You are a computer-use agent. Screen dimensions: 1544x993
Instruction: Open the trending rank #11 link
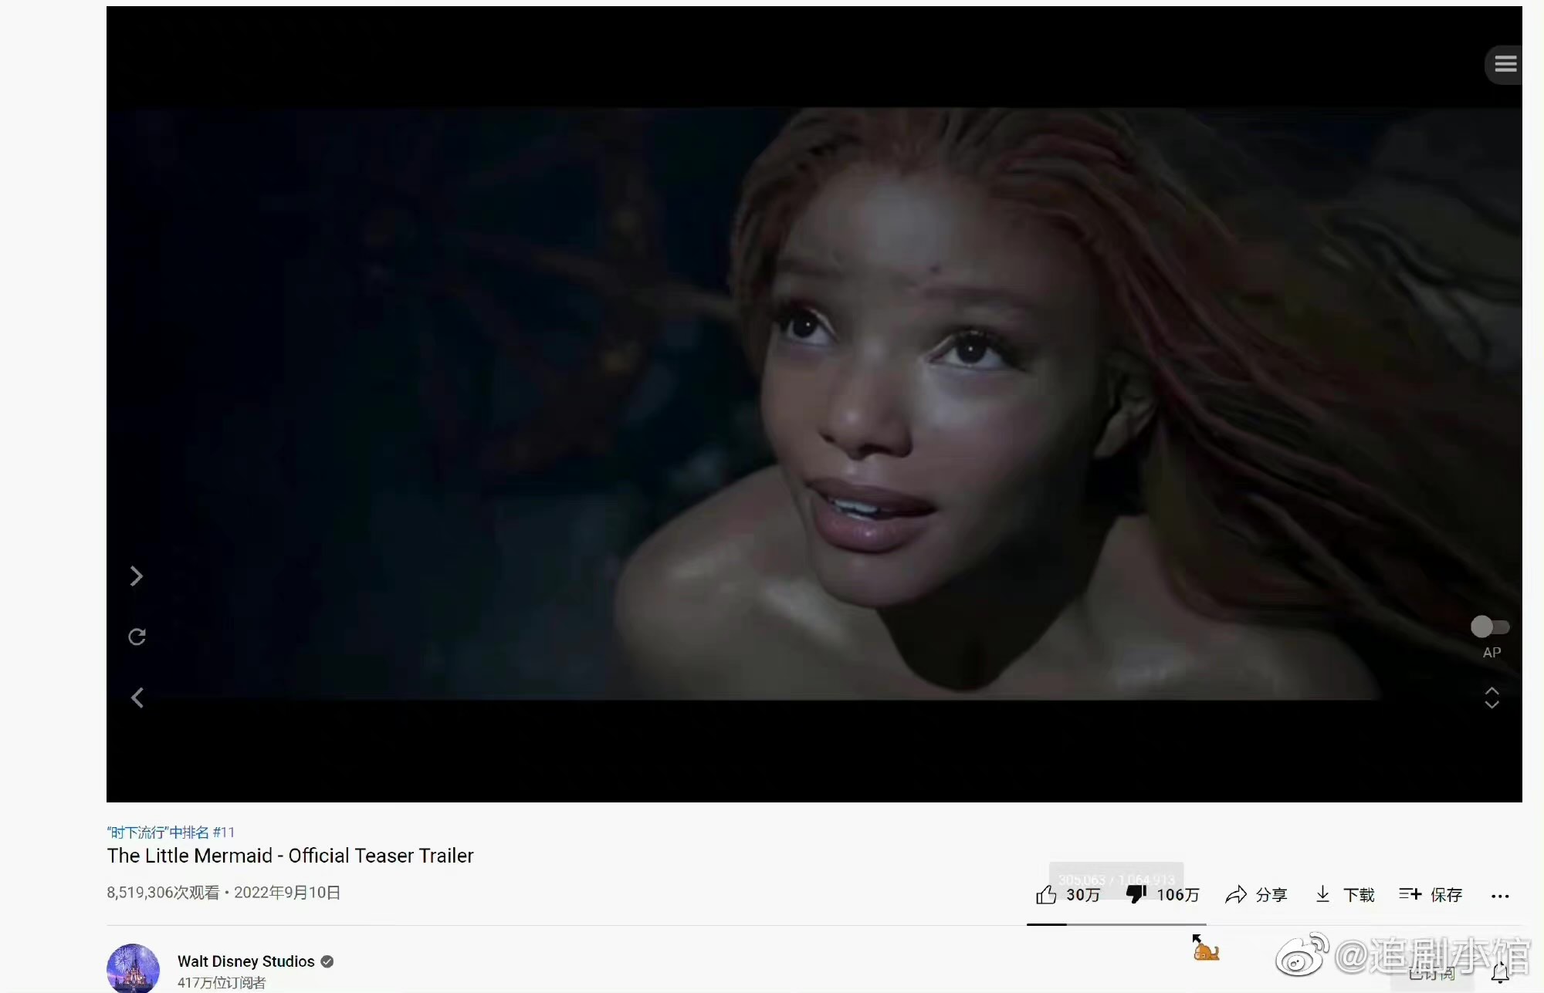pyautogui.click(x=171, y=832)
